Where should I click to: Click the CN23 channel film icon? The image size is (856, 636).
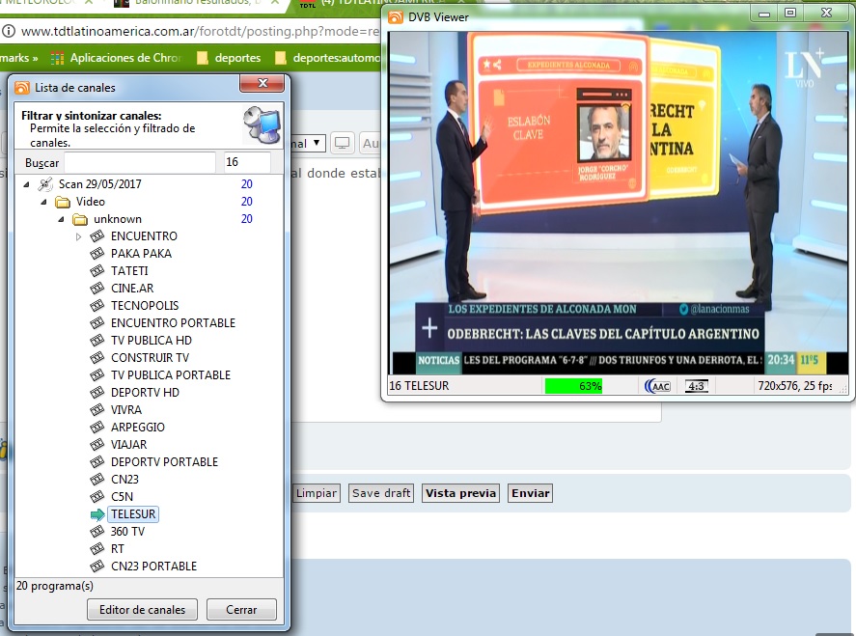[97, 480]
